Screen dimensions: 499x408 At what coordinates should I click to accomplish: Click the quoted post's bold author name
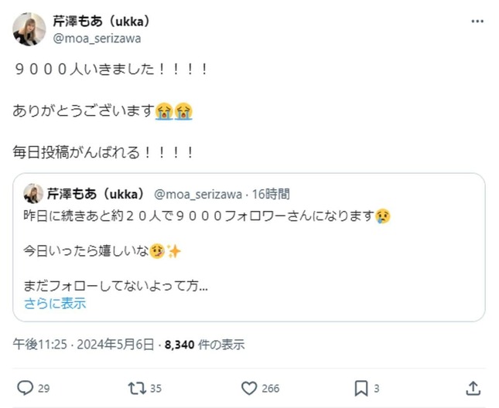[x=96, y=194]
